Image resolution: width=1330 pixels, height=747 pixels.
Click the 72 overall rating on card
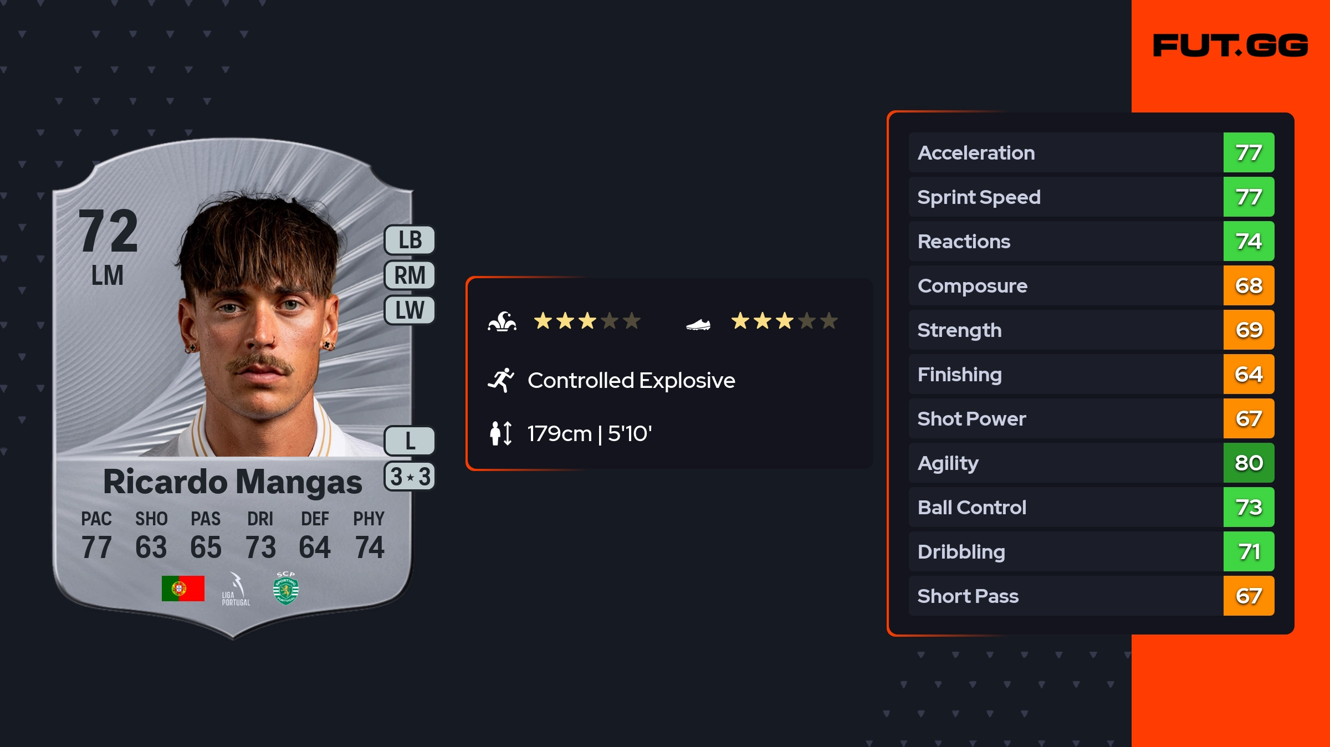coord(108,232)
